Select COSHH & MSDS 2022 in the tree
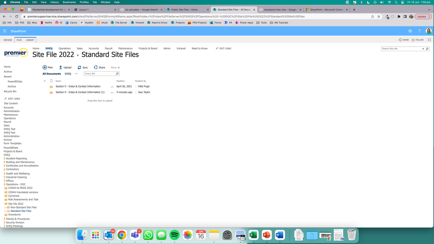Viewport: 434px width, 244px height. (x=20, y=188)
